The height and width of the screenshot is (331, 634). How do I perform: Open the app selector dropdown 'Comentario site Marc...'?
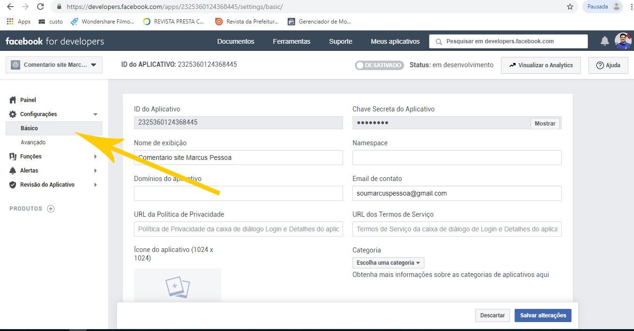pos(54,65)
